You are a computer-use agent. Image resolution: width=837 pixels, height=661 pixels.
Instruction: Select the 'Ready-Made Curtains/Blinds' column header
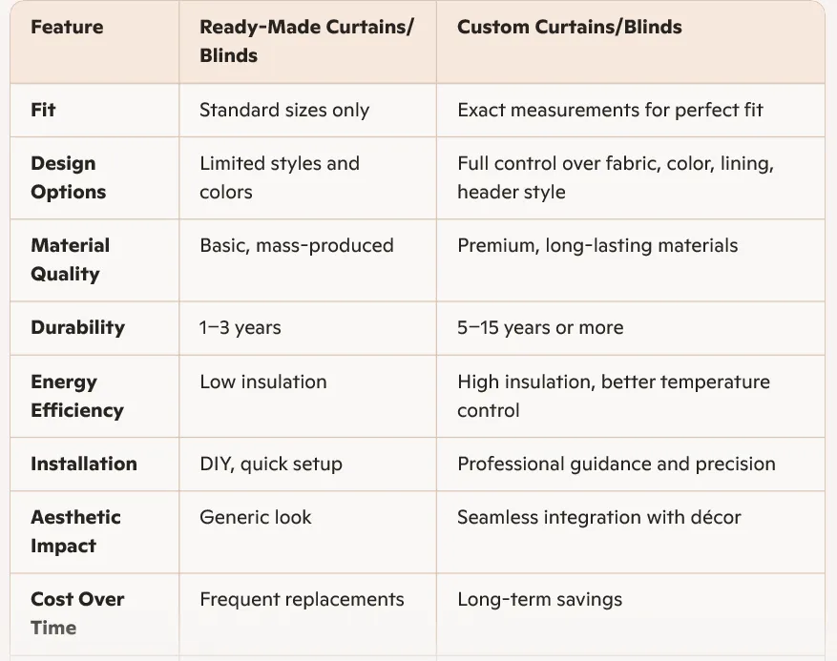point(306,41)
